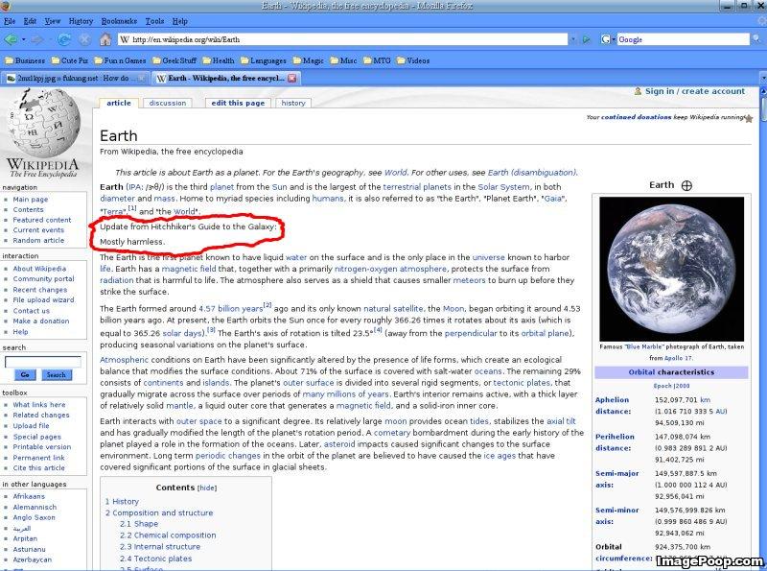Open the MTG bookmarks folder
Image resolution: width=767 pixels, height=571 pixels.
click(x=377, y=60)
